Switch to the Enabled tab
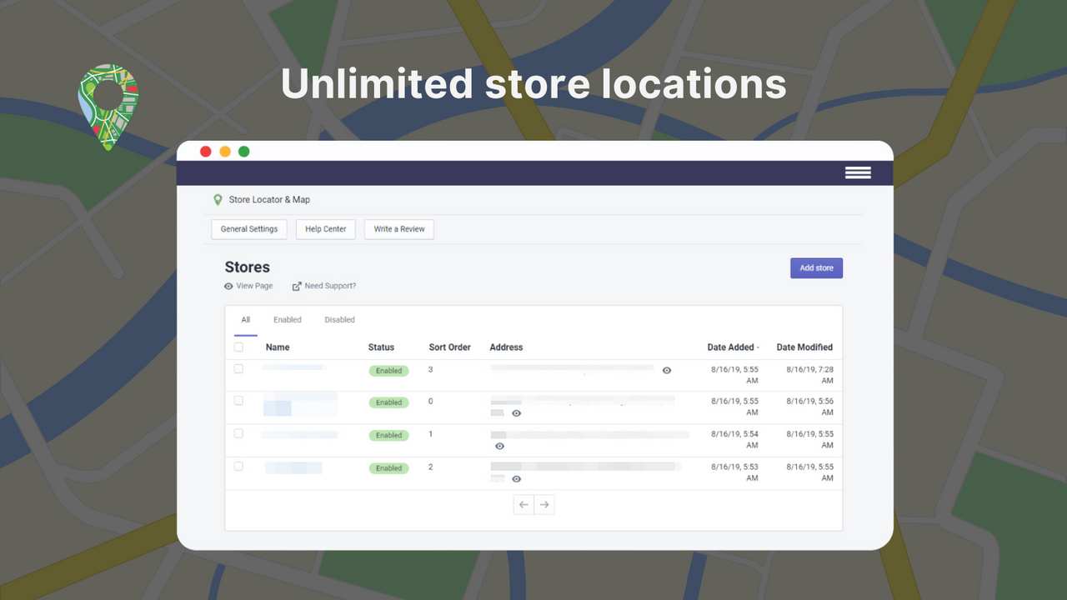This screenshot has width=1067, height=600. (287, 319)
